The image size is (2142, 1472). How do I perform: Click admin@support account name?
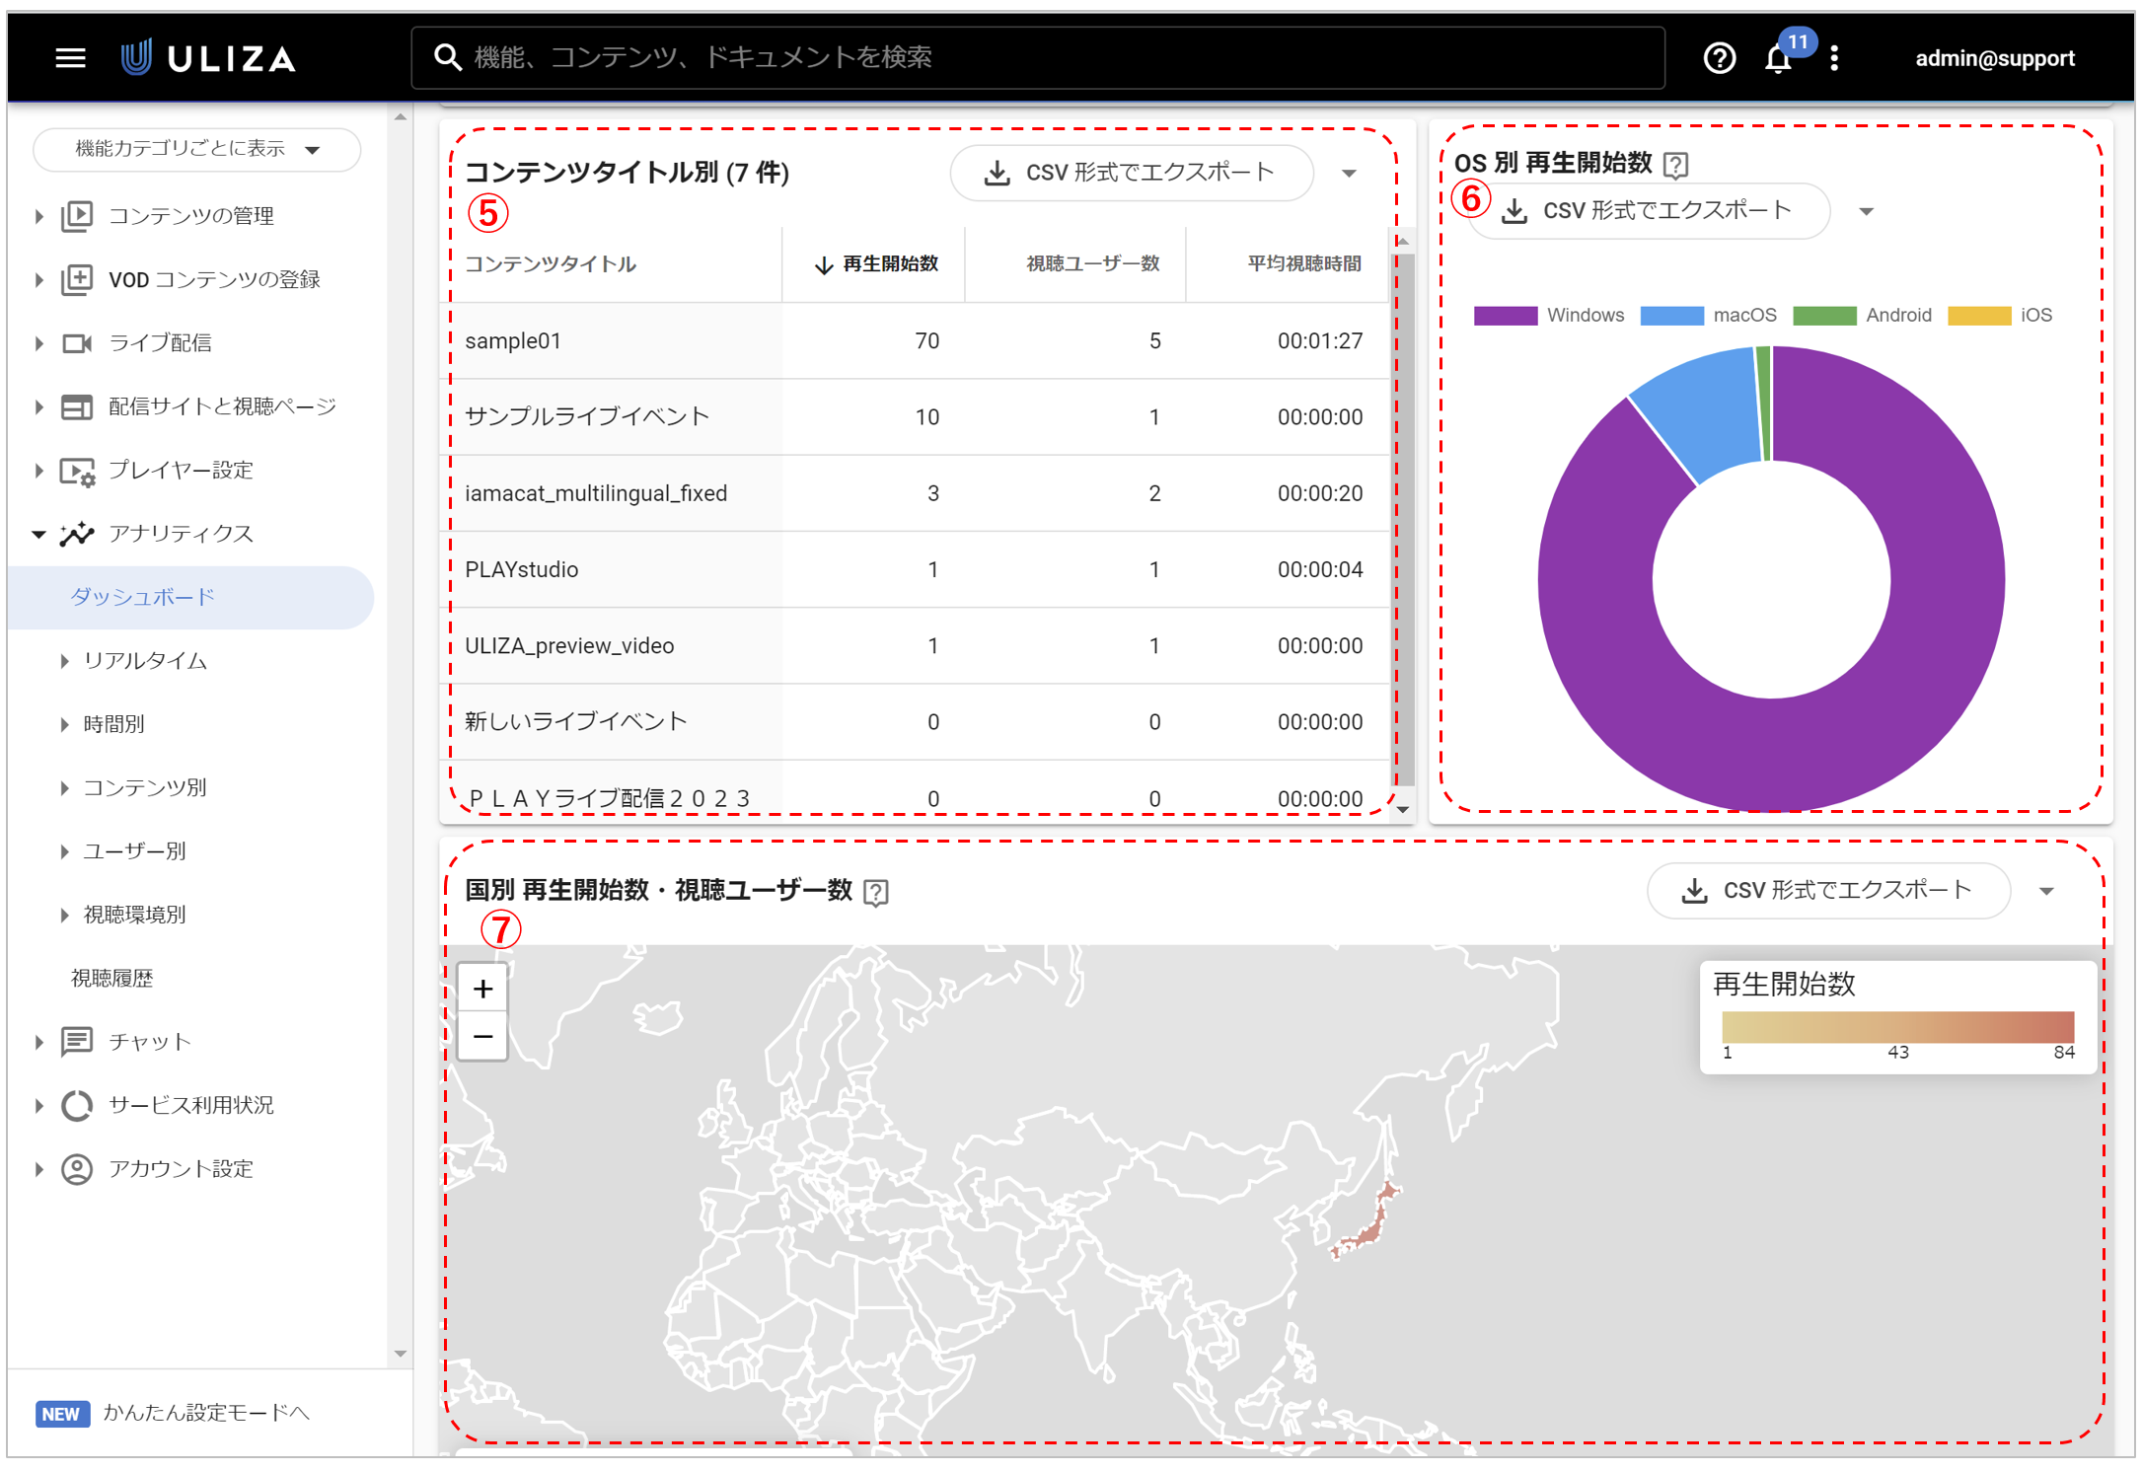pos(1994,58)
